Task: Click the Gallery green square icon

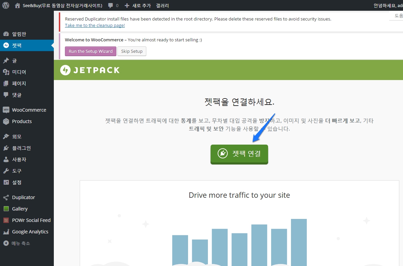Action: pos(6,209)
